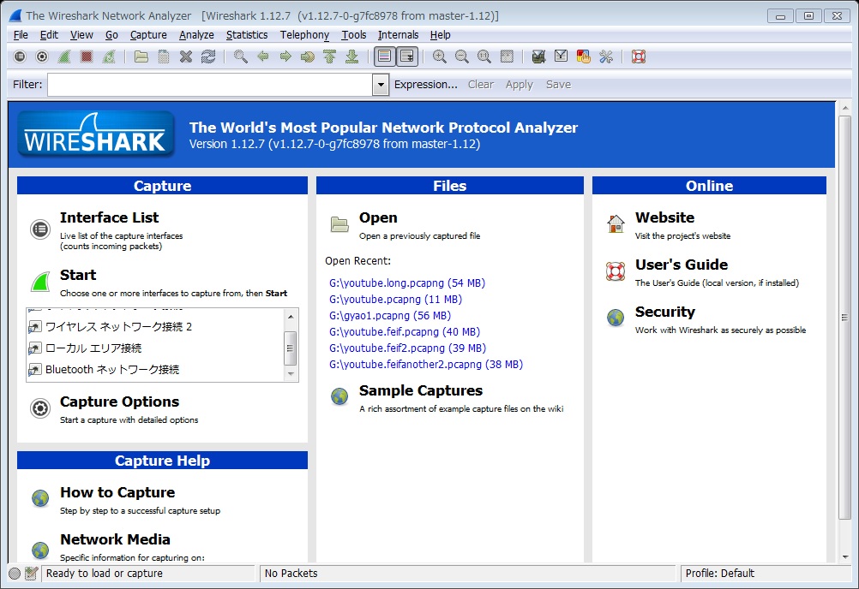859x589 pixels.
Task: Click the go to packet number icon
Action: click(x=307, y=57)
